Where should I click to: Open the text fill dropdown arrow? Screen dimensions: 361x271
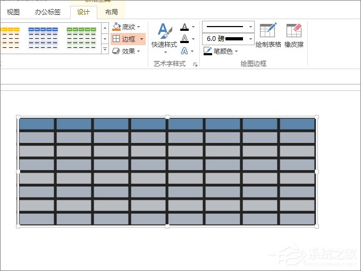(x=193, y=27)
